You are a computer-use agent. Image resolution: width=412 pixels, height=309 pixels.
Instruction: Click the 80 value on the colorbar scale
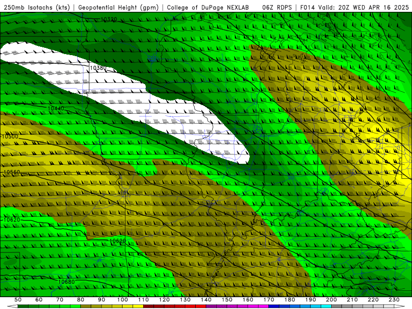click(81, 300)
